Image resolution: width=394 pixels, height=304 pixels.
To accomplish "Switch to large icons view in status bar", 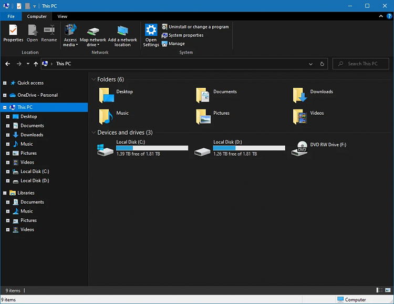I will click(388, 290).
